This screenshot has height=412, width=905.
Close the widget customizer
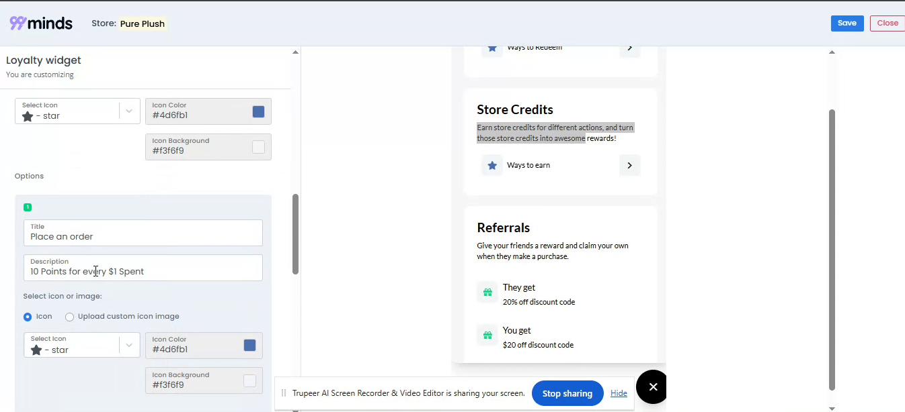click(888, 23)
